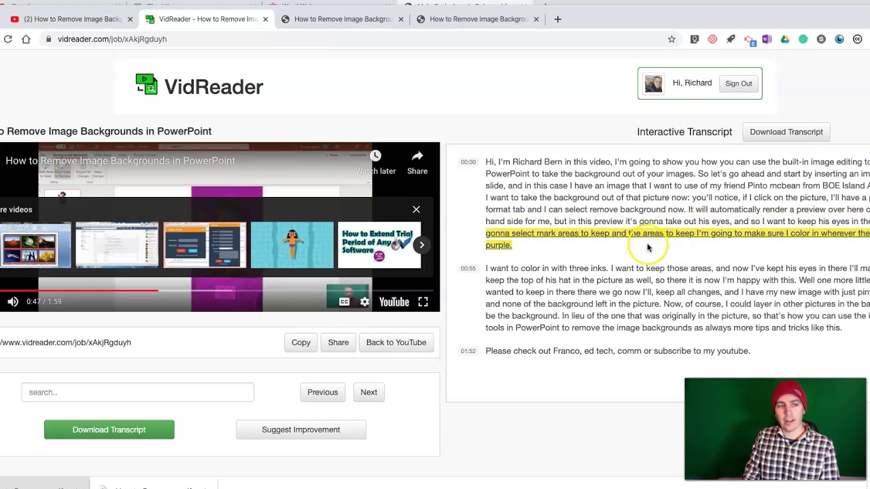This screenshot has height=489, width=870.
Task: Seek on the red video progress bar
Action: click(79, 290)
